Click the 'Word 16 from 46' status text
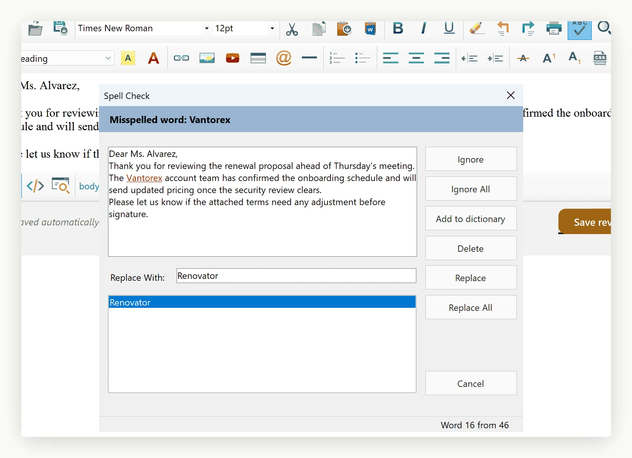The image size is (632, 458). point(475,425)
